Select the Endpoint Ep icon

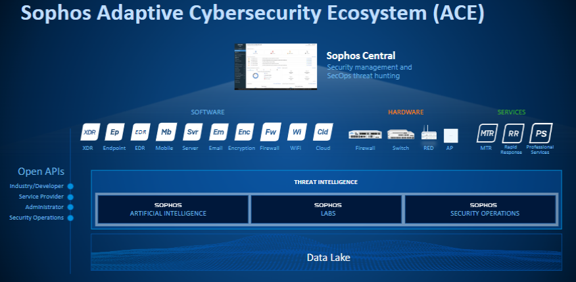114,132
